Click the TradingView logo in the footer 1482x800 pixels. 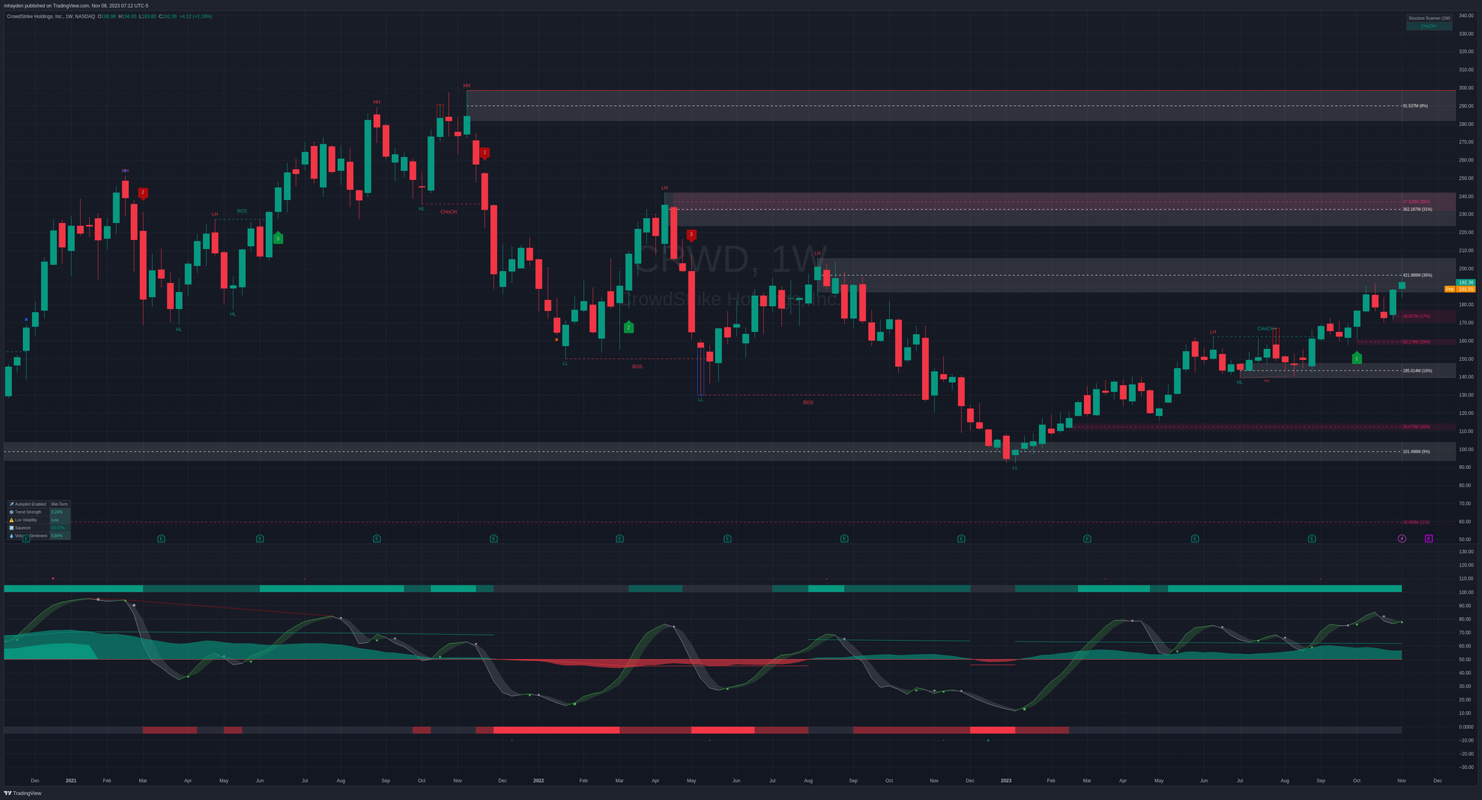tap(23, 793)
